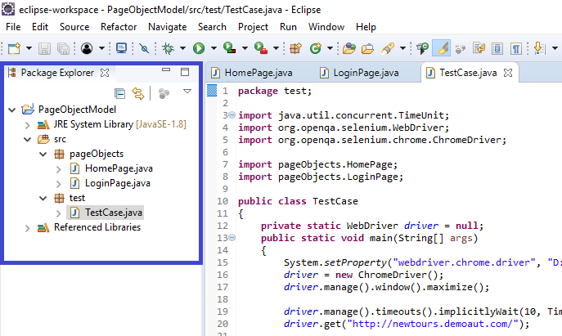The width and height of the screenshot is (562, 336).
Task: Toggle Link with Editor in Package Explorer
Action: 138,93
